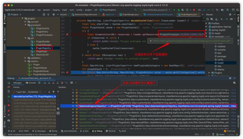This screenshot has width=243, height=139.
Task: Switch to the PluginRegistry.java tab
Action: pos(188,15)
